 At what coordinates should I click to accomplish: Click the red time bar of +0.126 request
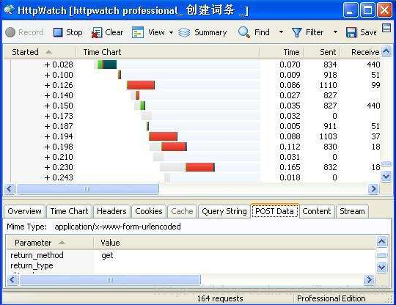pos(141,85)
